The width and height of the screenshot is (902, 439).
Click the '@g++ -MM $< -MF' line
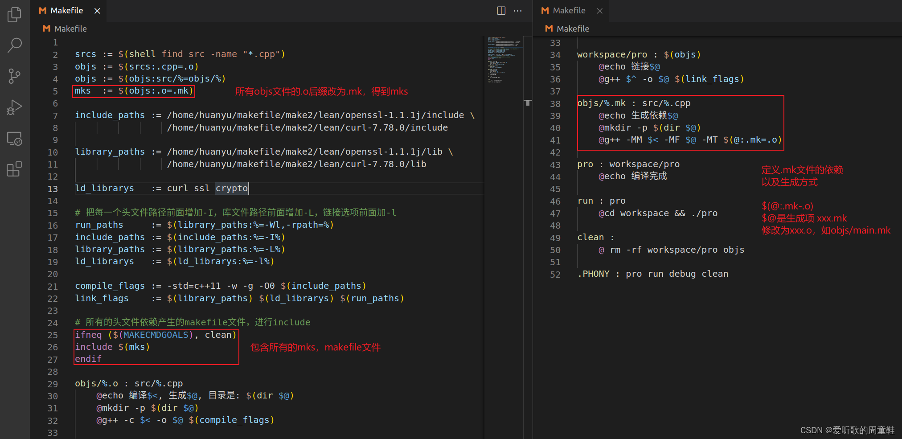(690, 140)
